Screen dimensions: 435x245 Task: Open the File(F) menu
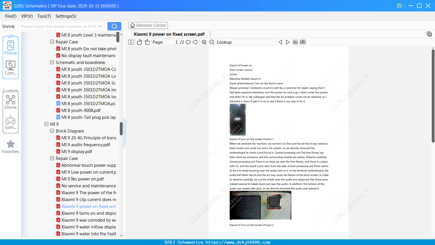(x=11, y=16)
